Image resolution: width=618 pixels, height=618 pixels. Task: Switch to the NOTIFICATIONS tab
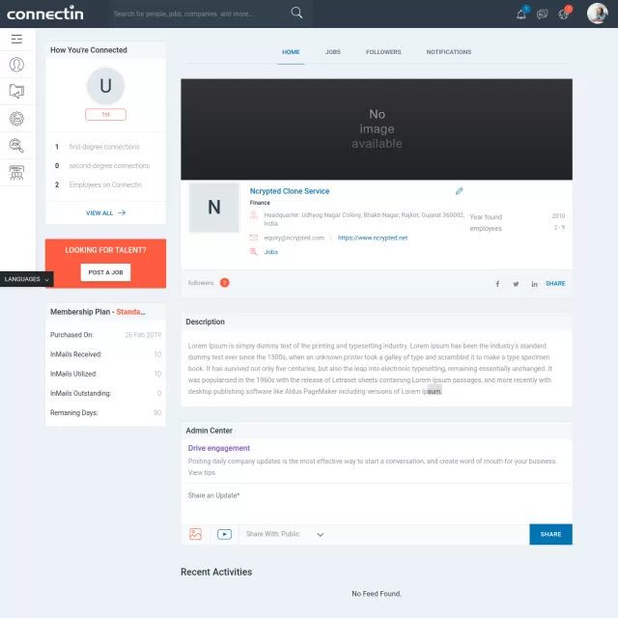tap(449, 51)
